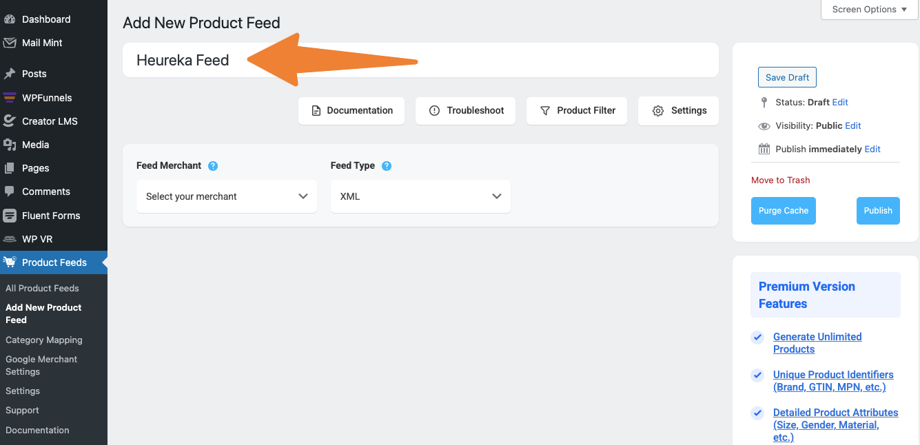Click the Move to Trash link

[780, 180]
